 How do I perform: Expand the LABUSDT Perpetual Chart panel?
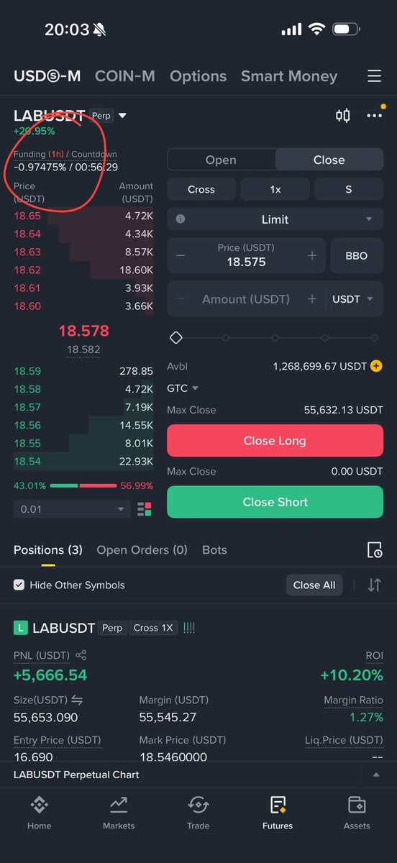pyautogui.click(x=375, y=775)
